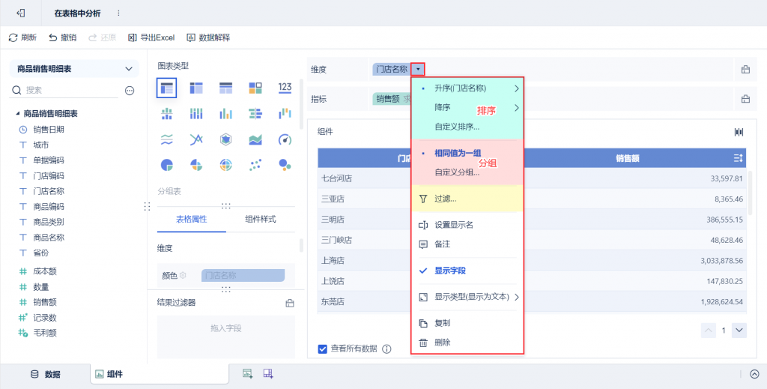Click 导出Excel in the toolbar
Image resolution: width=767 pixels, height=389 pixels.
pyautogui.click(x=151, y=37)
